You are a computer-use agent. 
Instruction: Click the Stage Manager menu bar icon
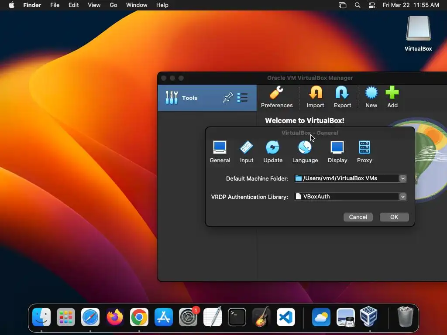(342, 5)
